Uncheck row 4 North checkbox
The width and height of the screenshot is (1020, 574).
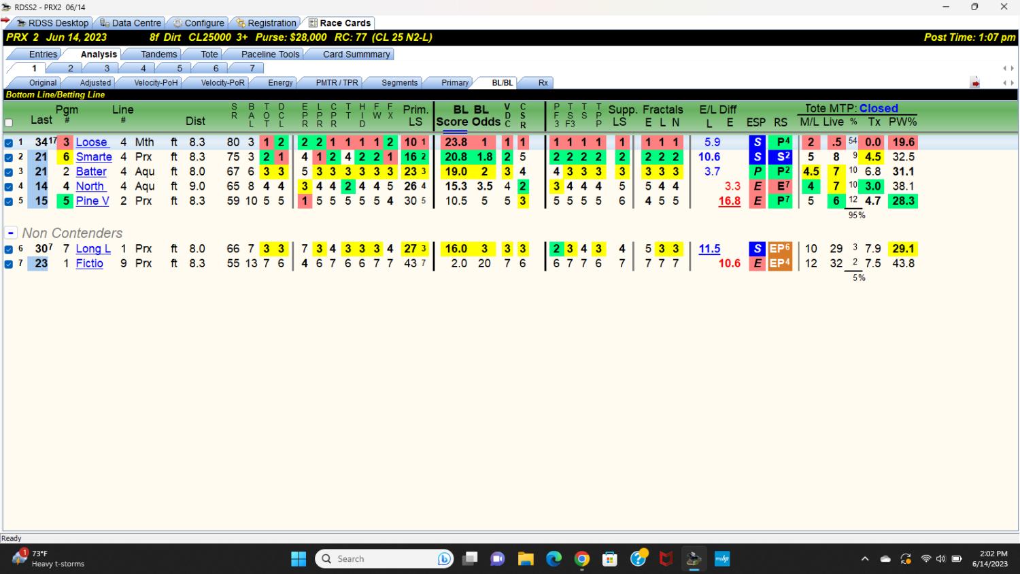pos(9,186)
